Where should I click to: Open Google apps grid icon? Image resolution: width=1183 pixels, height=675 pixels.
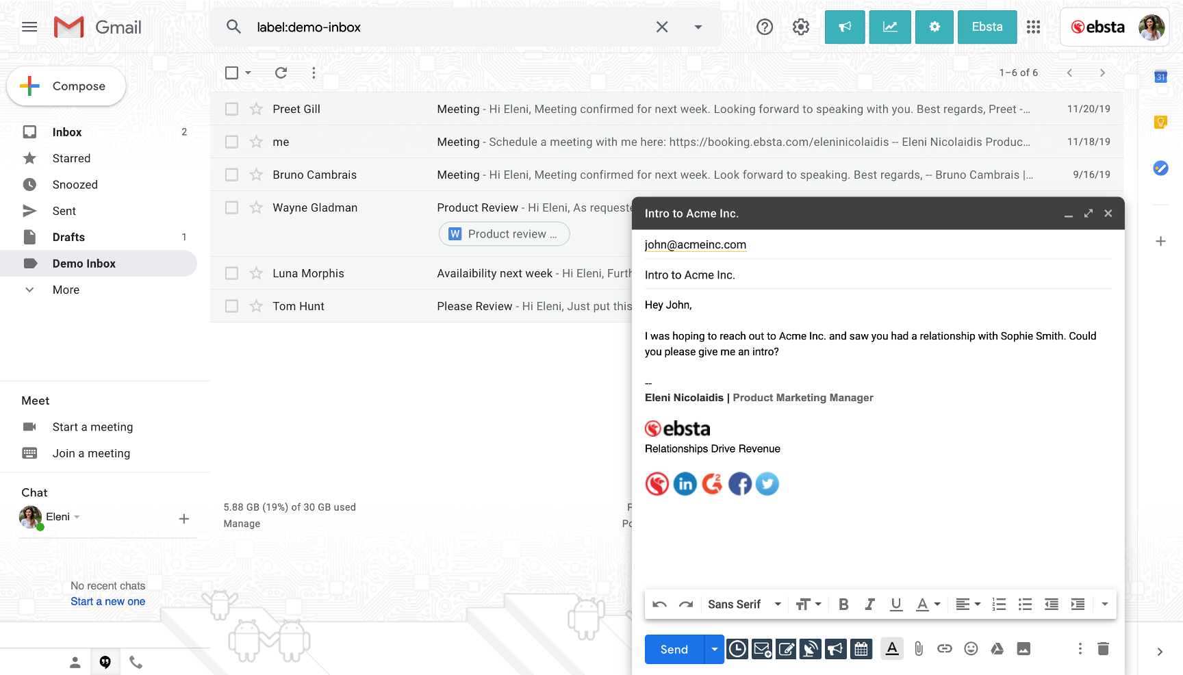pos(1033,27)
